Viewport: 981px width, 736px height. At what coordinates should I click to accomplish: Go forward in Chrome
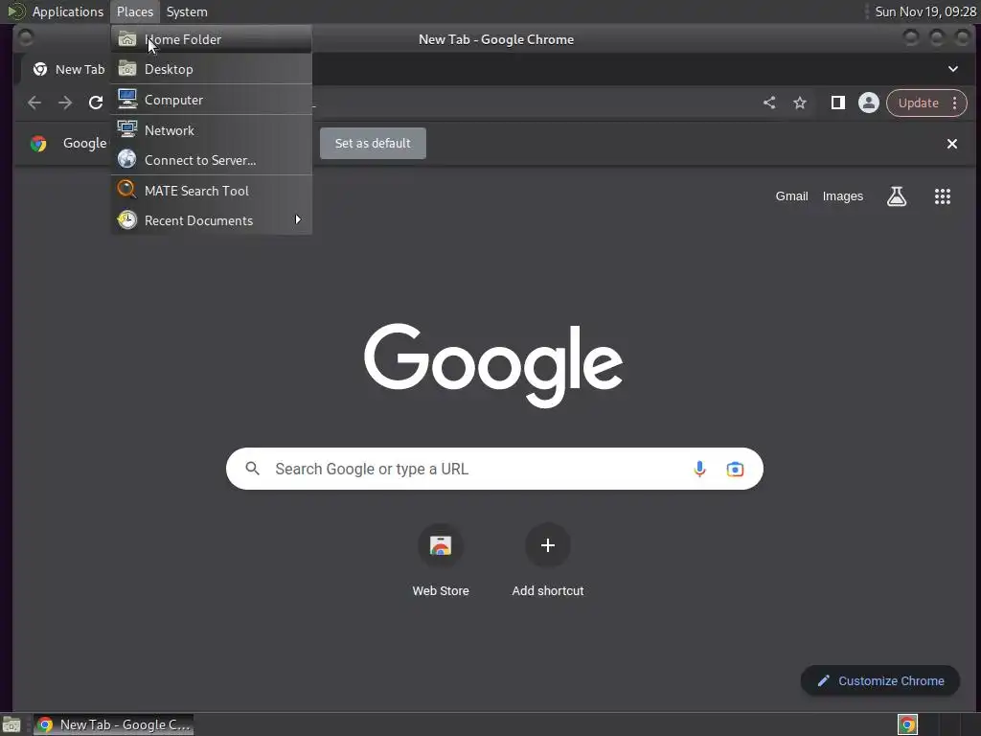pos(65,103)
